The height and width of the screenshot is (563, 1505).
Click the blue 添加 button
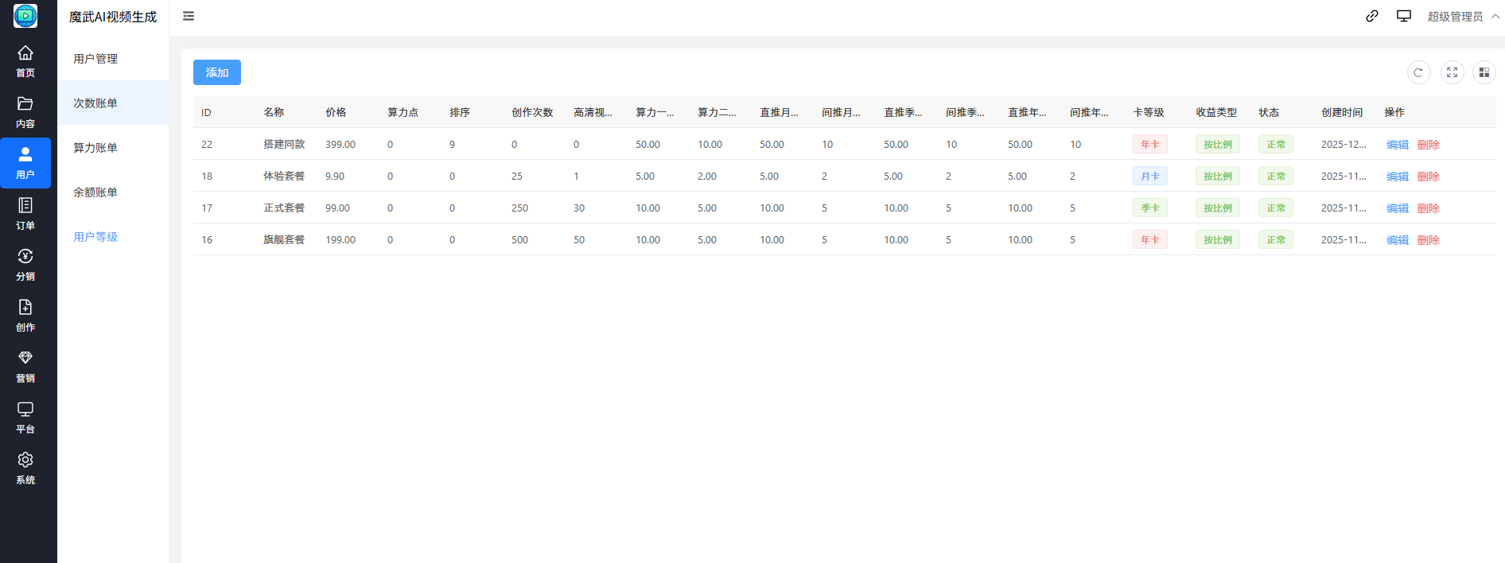tap(216, 72)
